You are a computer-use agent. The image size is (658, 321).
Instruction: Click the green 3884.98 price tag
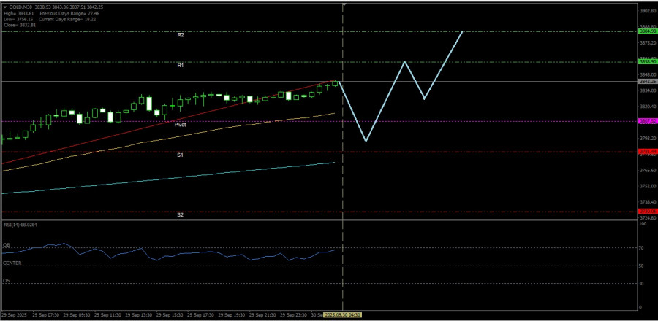pyautogui.click(x=646, y=32)
